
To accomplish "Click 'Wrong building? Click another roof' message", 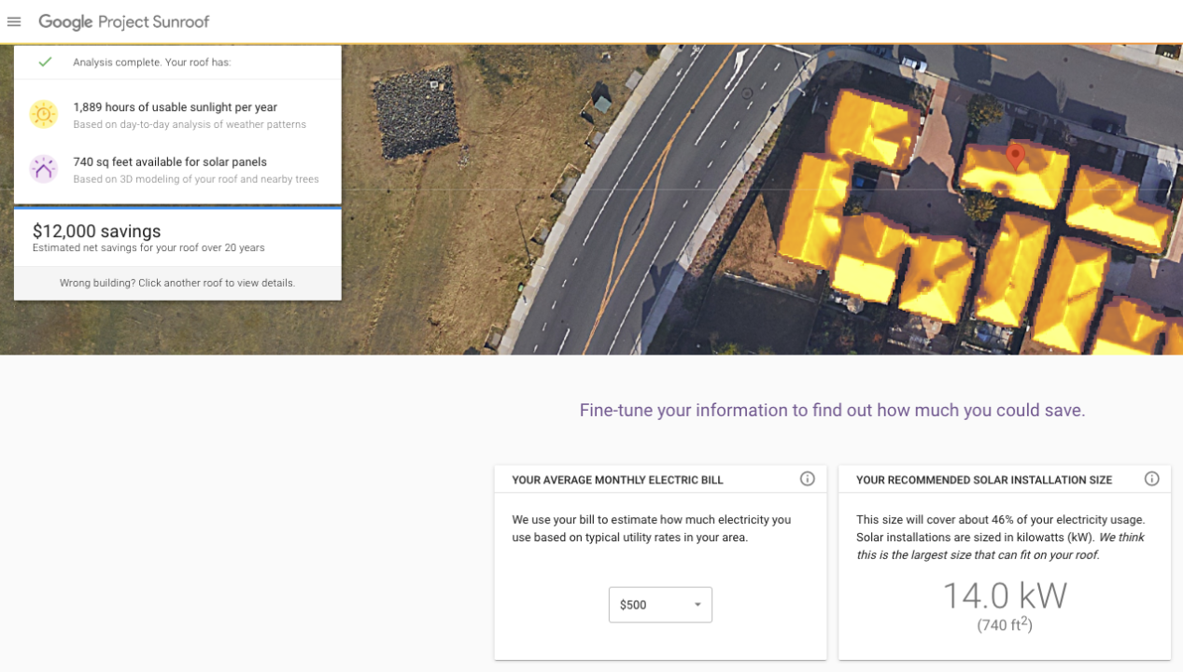I will pyautogui.click(x=177, y=283).
